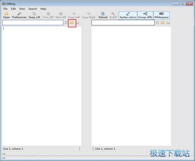
Task: Expand the left pane recent files list
Action: (66, 23)
